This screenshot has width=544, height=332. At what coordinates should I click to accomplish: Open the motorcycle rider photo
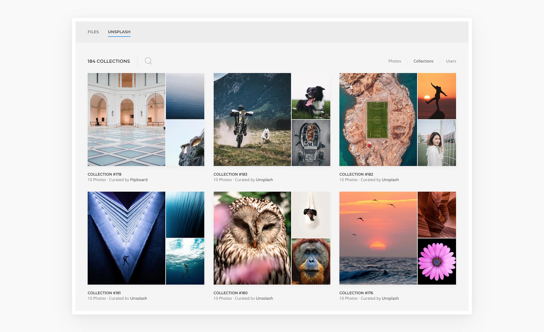coord(252,119)
